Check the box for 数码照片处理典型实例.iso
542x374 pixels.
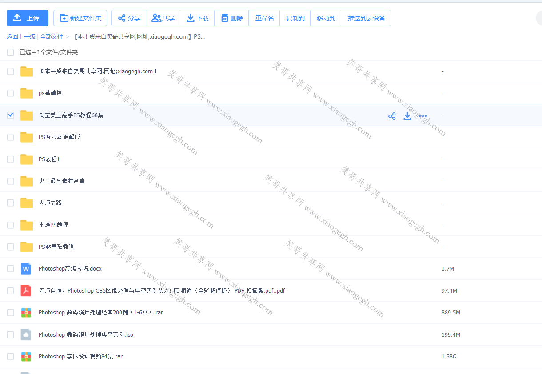click(x=11, y=334)
